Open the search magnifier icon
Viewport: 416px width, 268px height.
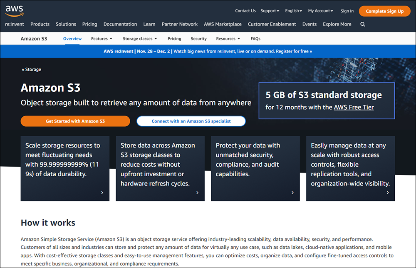(363, 24)
